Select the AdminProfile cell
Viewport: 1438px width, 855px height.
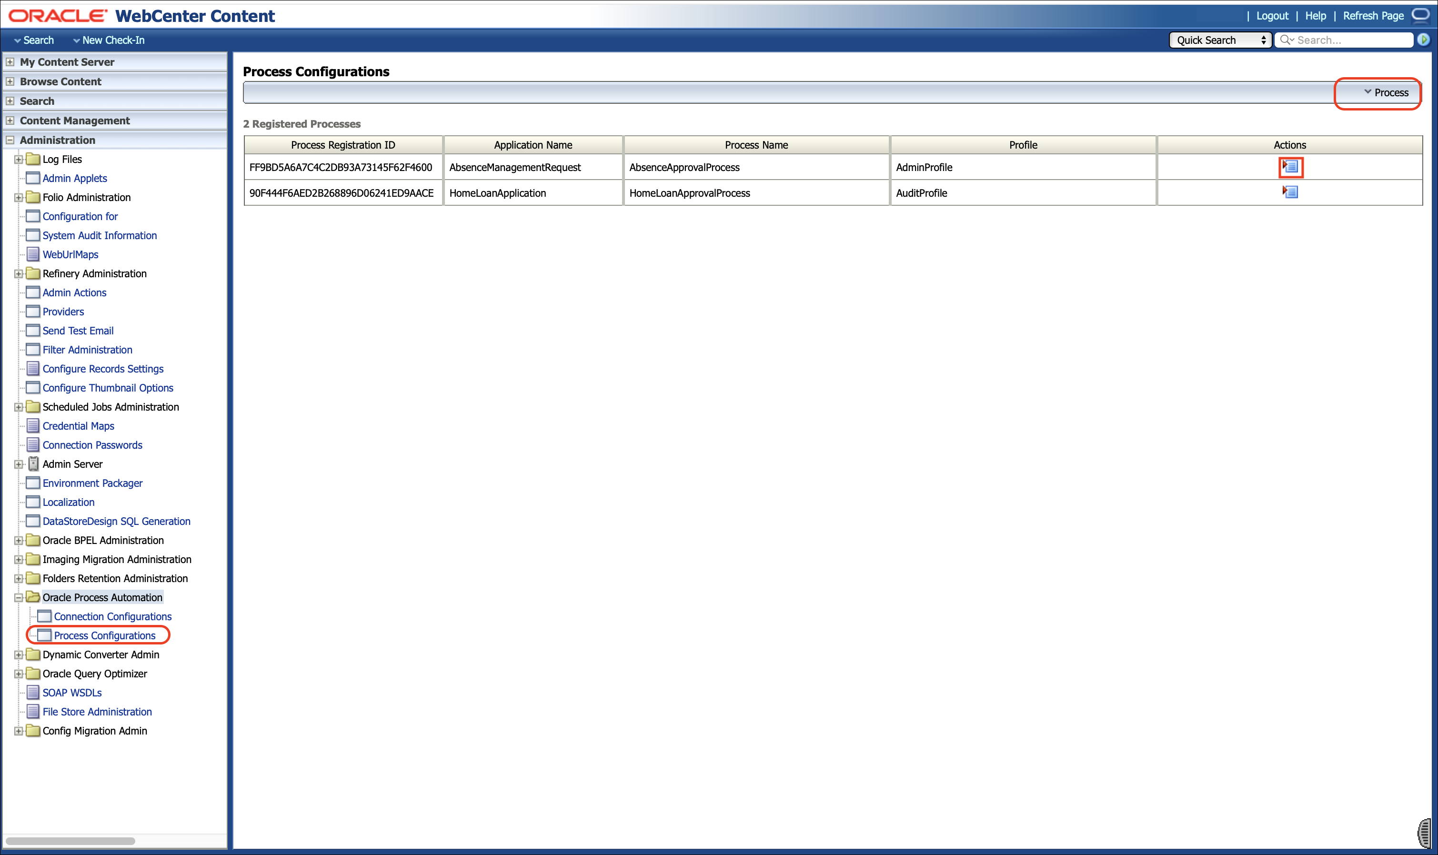[x=1023, y=167]
